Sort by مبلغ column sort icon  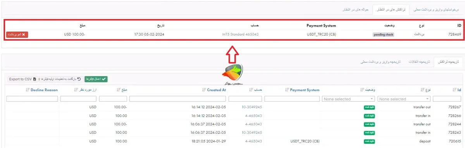119,90
